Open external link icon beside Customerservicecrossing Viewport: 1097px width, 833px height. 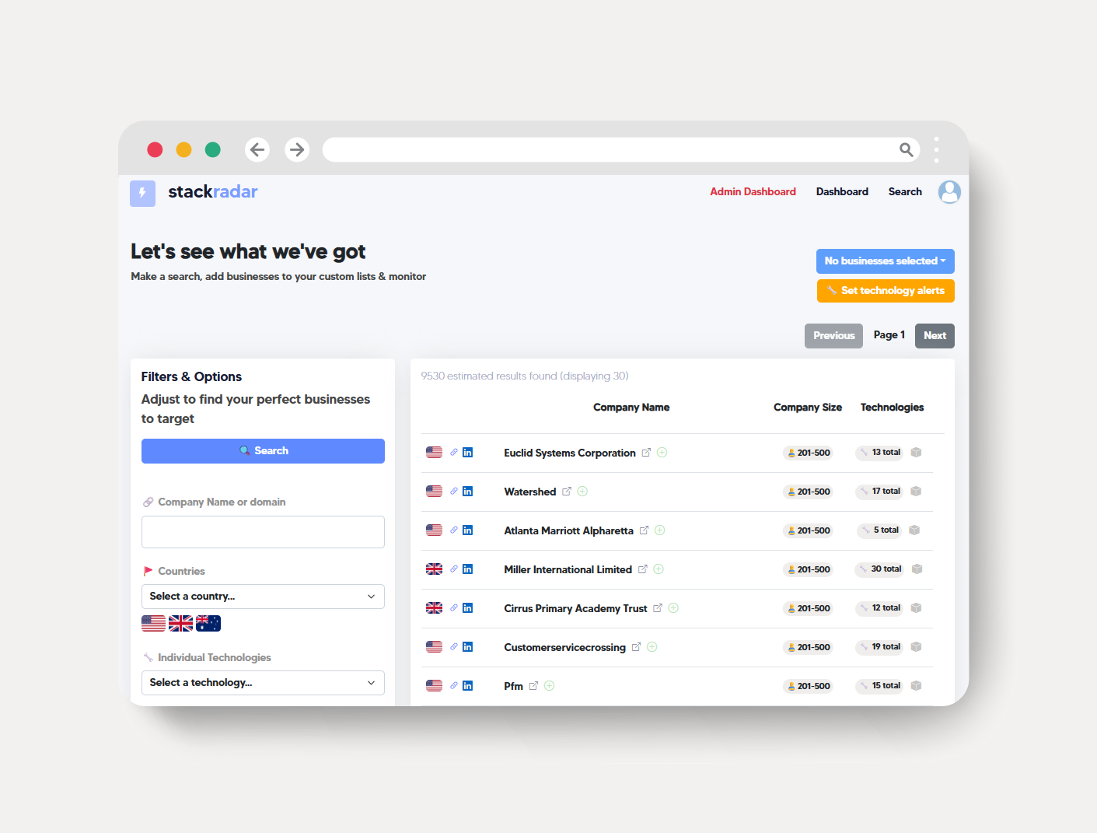tap(636, 647)
